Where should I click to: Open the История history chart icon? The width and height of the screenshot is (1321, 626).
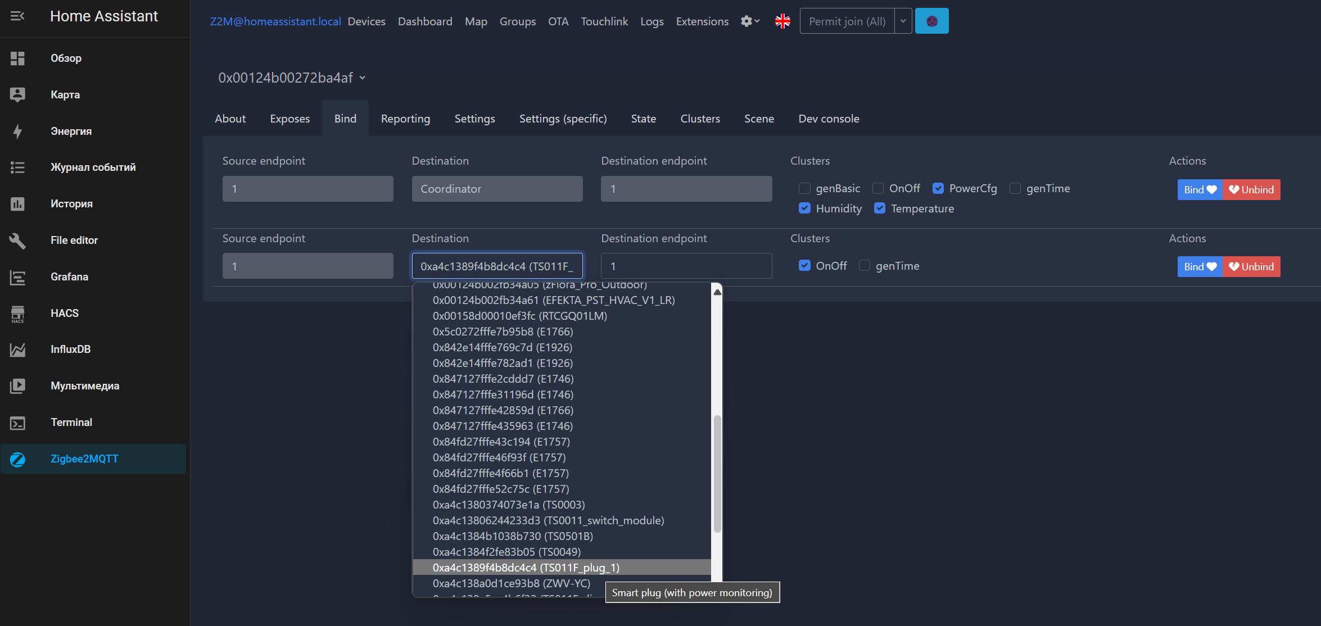tap(17, 204)
